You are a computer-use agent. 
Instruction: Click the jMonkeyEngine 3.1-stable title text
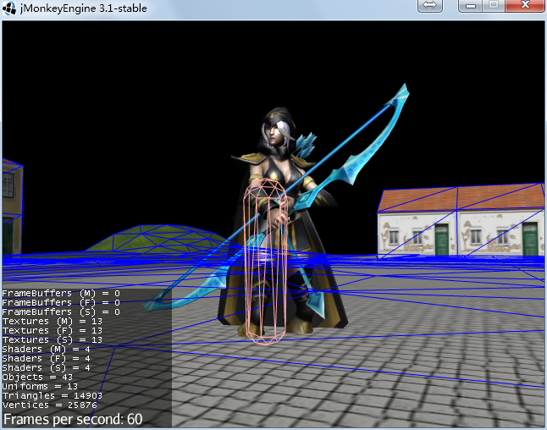tap(82, 8)
